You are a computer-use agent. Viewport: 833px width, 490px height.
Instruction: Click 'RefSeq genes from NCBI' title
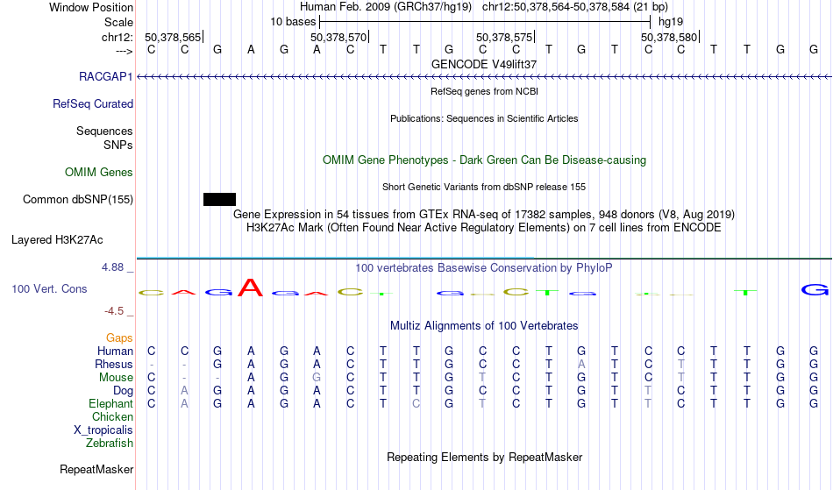484,91
